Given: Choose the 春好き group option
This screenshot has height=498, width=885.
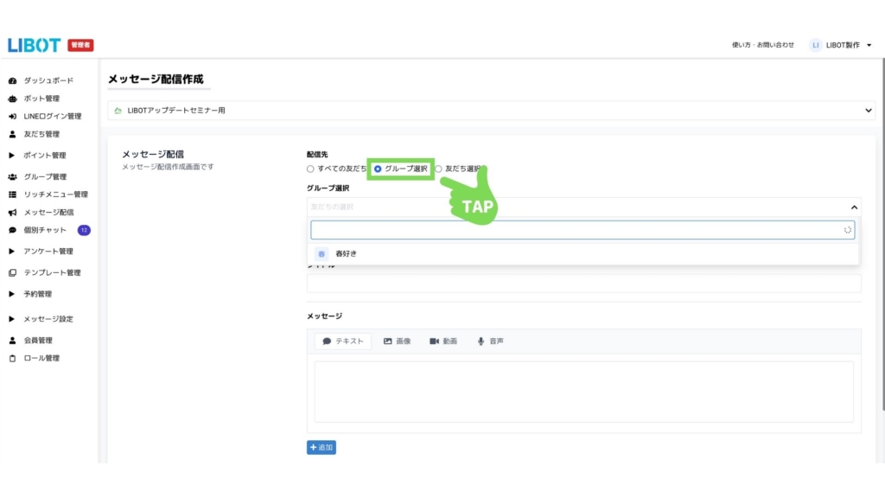Looking at the screenshot, I should [x=346, y=254].
